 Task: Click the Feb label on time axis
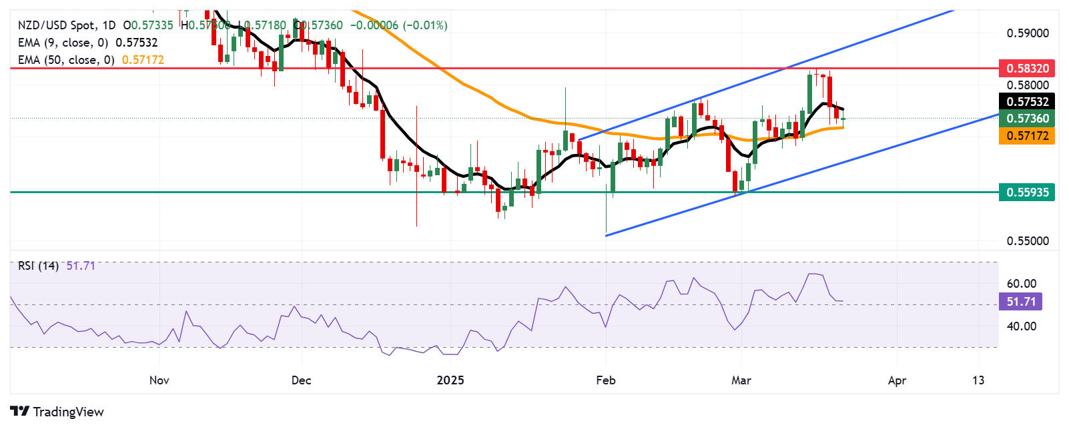coord(605,380)
